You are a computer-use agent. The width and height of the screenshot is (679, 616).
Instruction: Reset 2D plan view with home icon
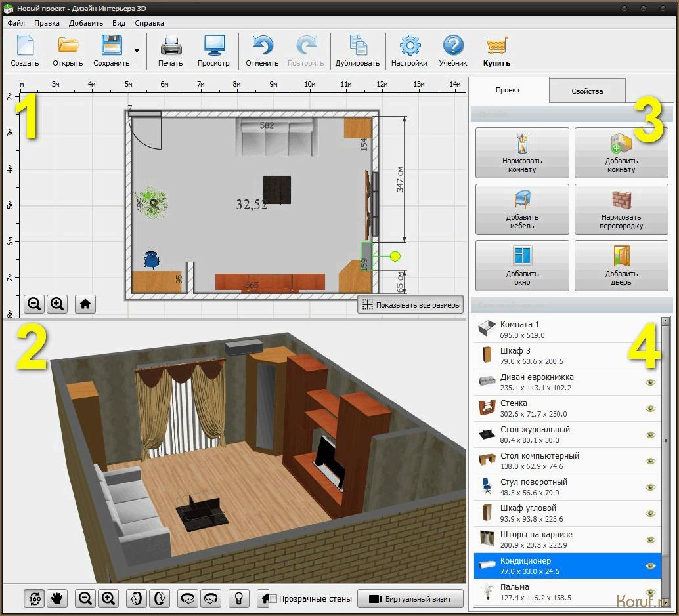pos(85,304)
